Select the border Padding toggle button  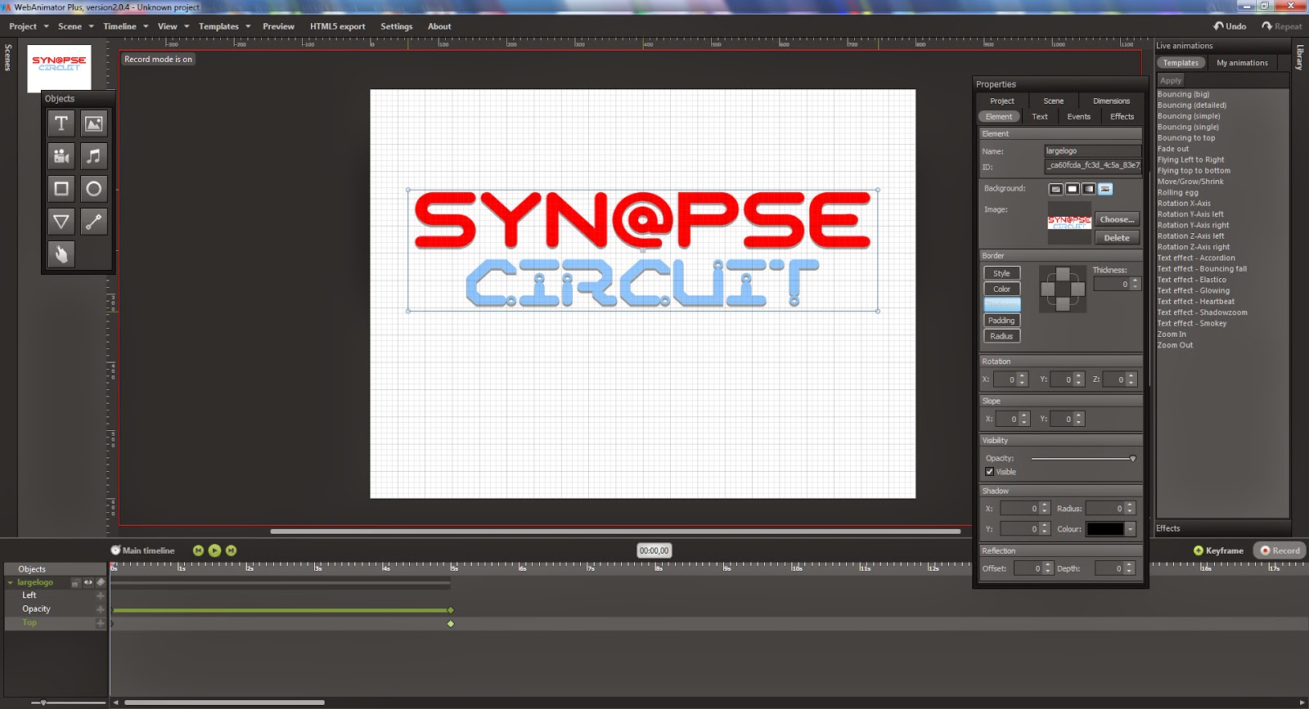1001,321
